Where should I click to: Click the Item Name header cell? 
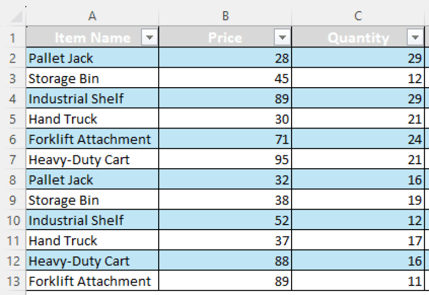tap(93, 37)
